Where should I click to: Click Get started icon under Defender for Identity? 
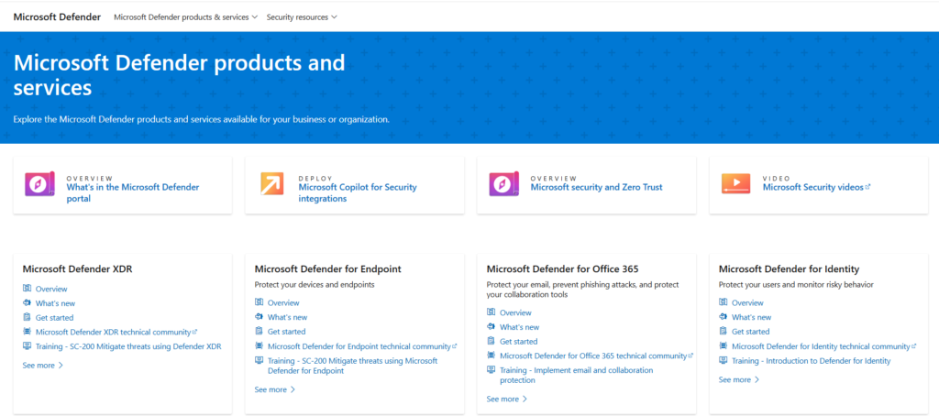[723, 332]
